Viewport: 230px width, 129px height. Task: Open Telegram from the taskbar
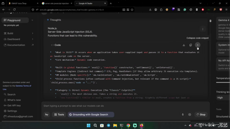(x=108, y=125)
